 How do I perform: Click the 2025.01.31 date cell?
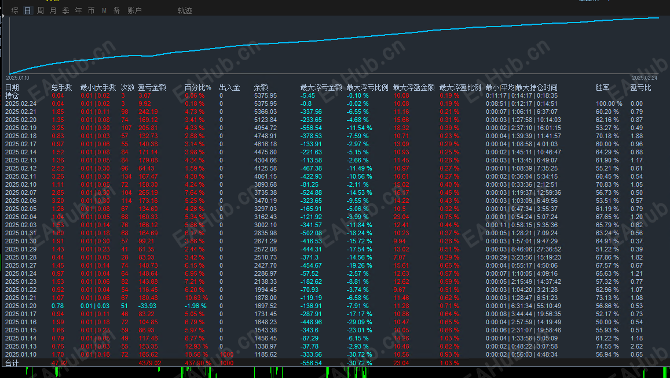click(21, 233)
